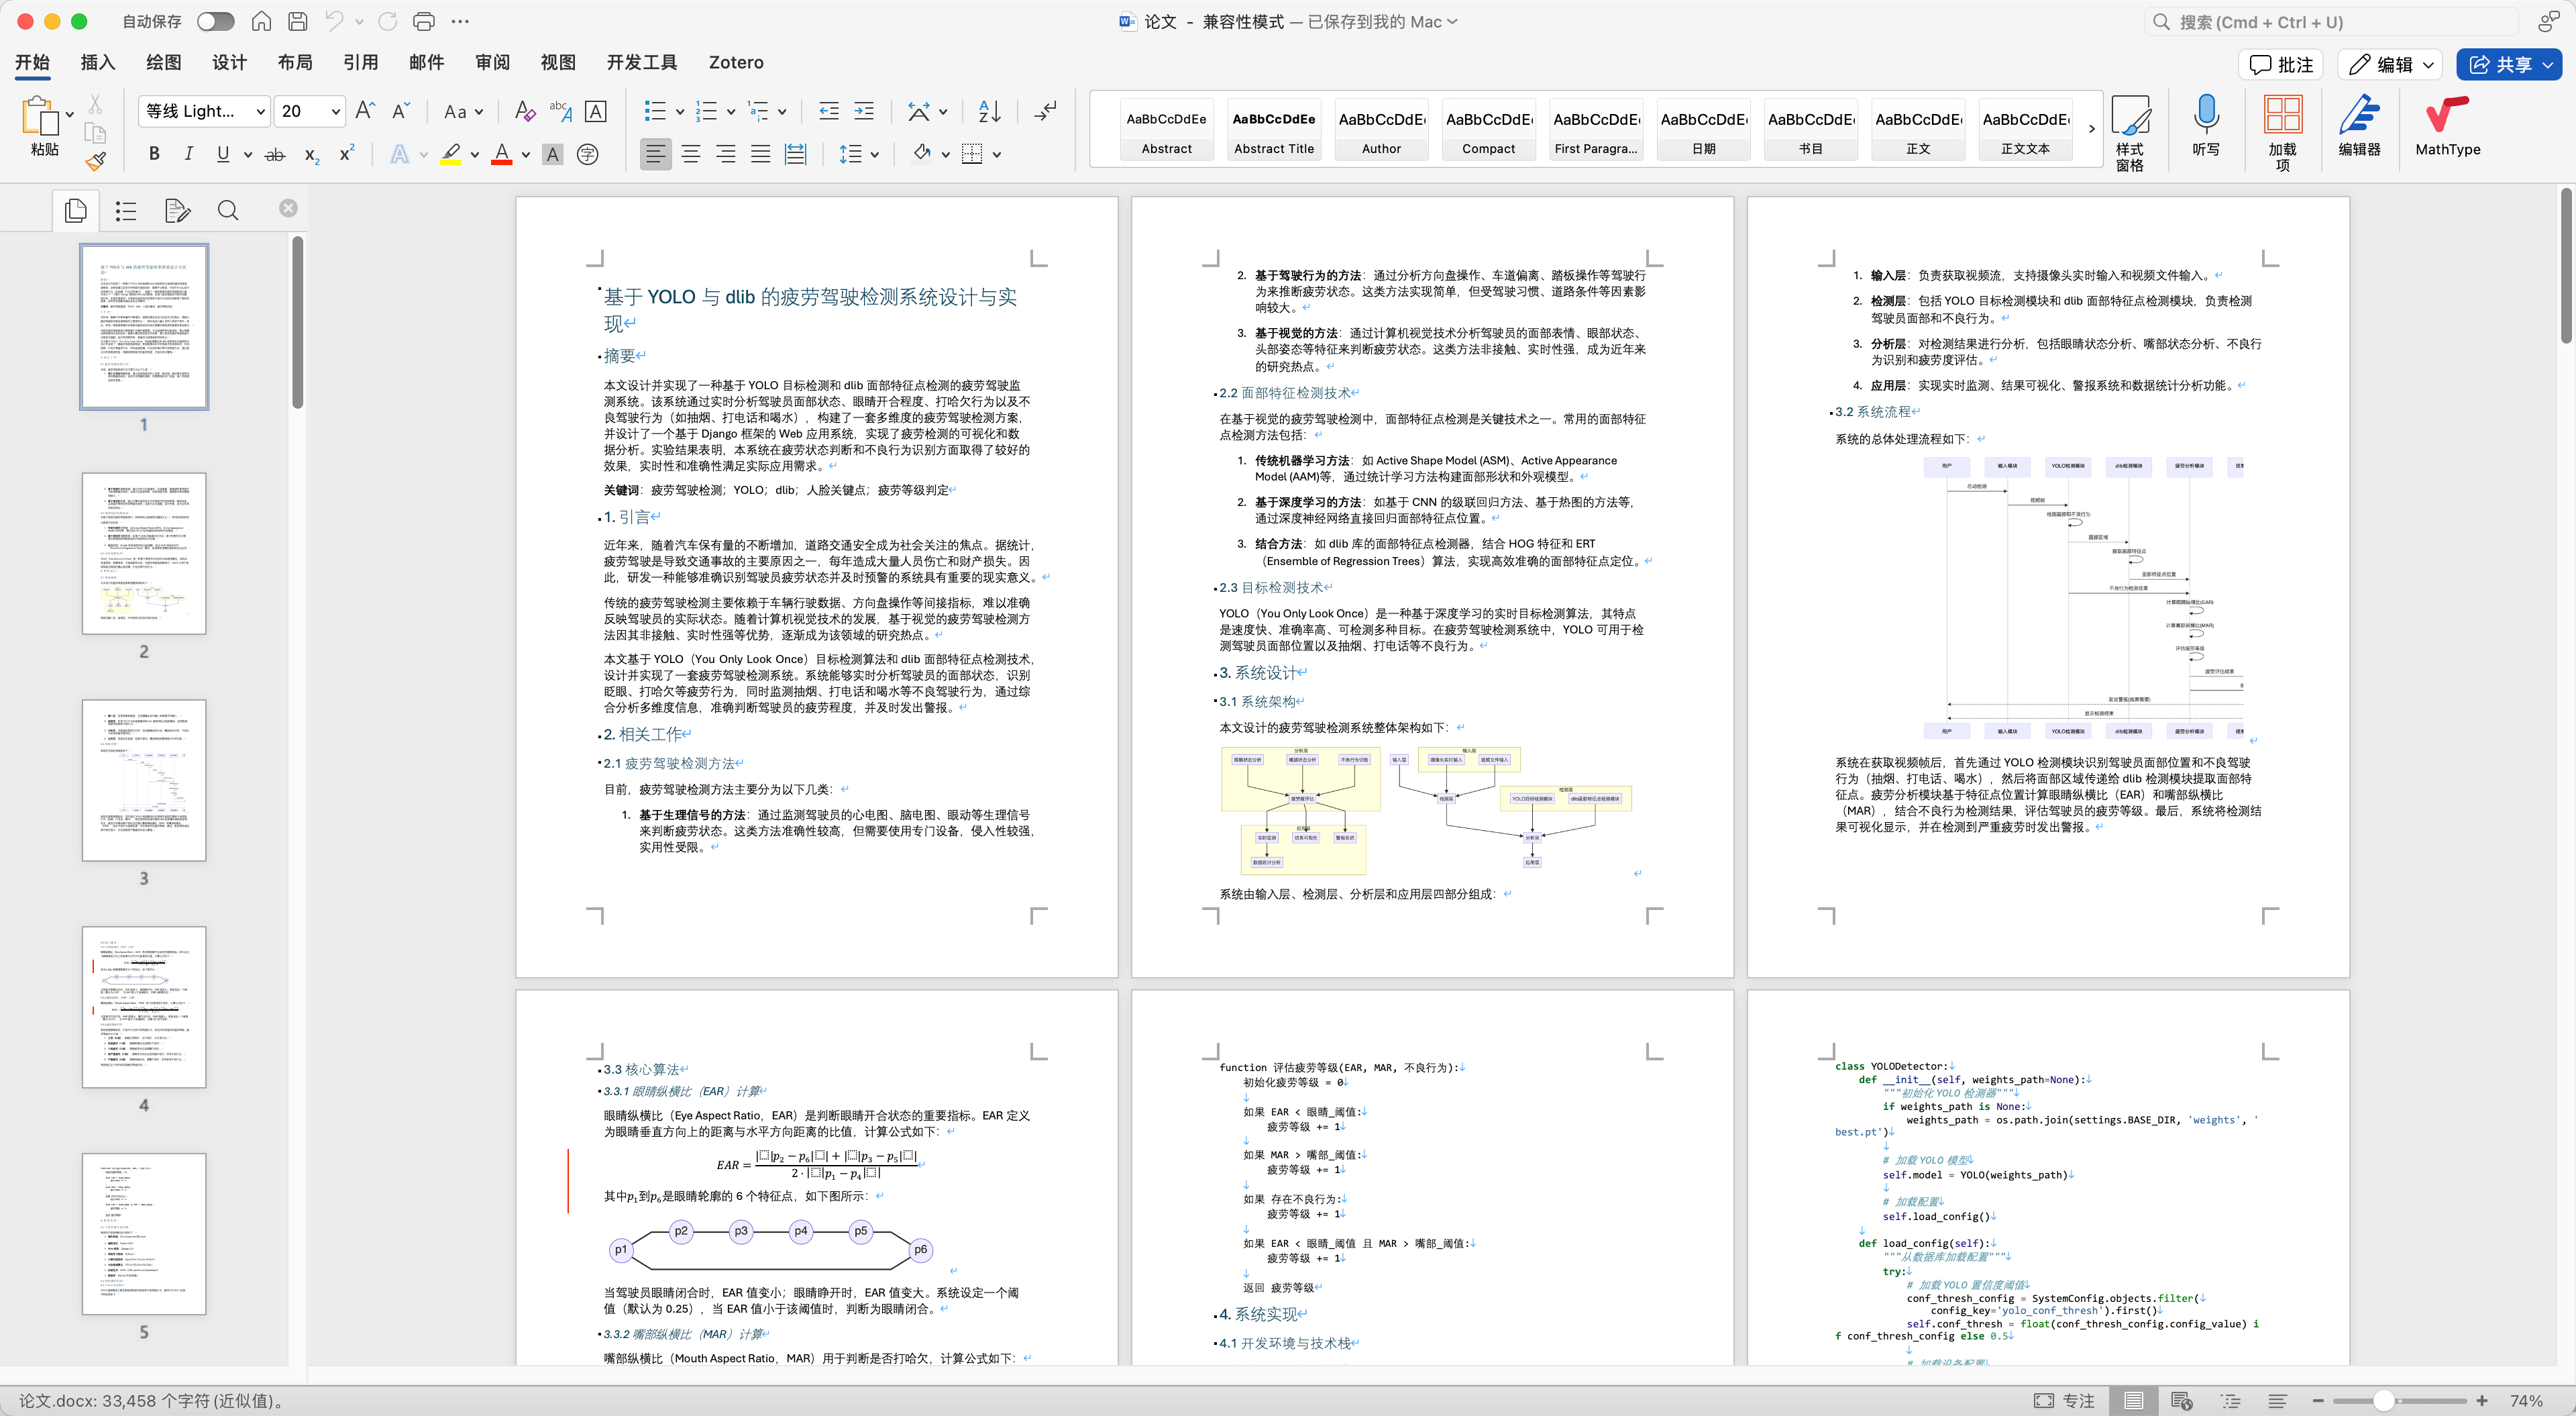Open the font size dropdown
2576x1416 pixels.
(336, 111)
